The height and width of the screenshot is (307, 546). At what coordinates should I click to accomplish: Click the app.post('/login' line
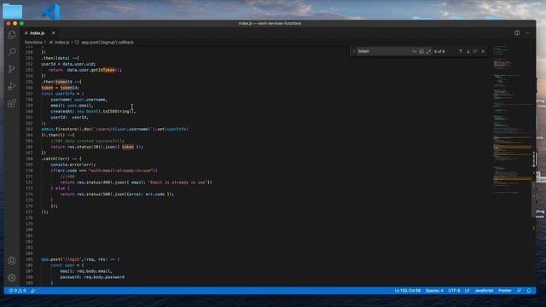pos(80,259)
